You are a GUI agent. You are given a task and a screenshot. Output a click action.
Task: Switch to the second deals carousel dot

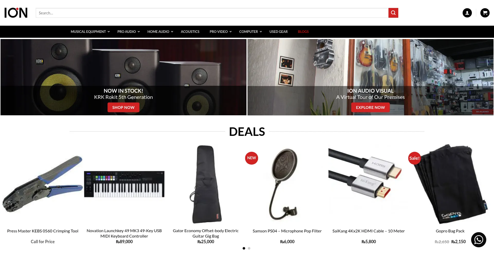(249, 248)
